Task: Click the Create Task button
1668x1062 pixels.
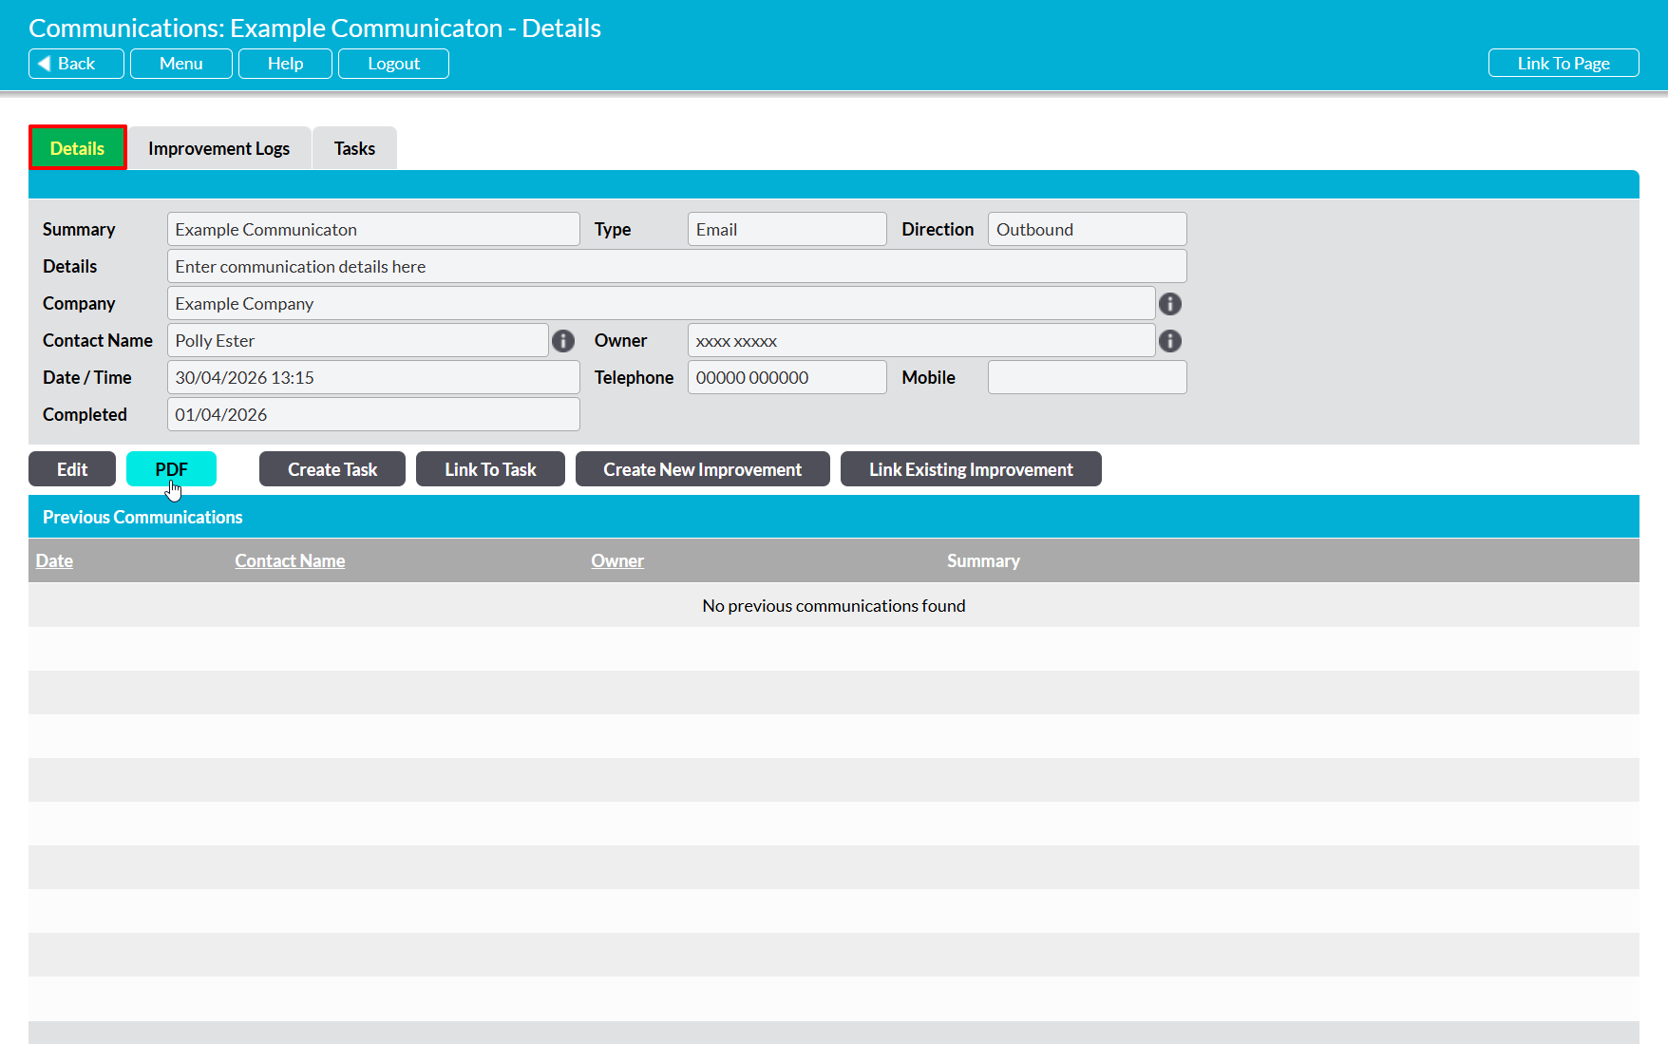Action: (x=332, y=469)
